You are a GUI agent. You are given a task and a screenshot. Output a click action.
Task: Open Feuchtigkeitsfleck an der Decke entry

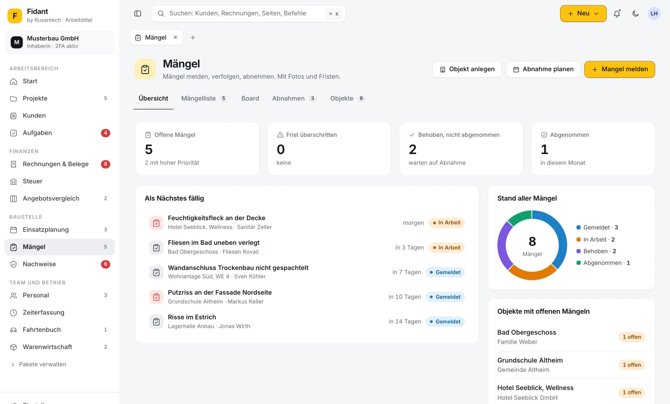point(307,223)
